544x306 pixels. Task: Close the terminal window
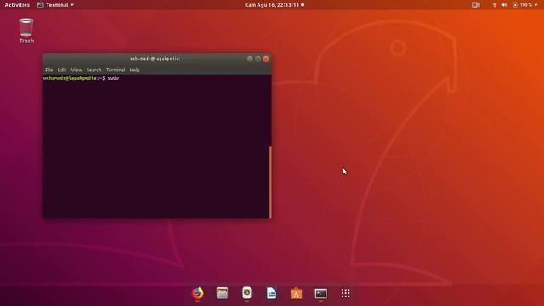(266, 59)
